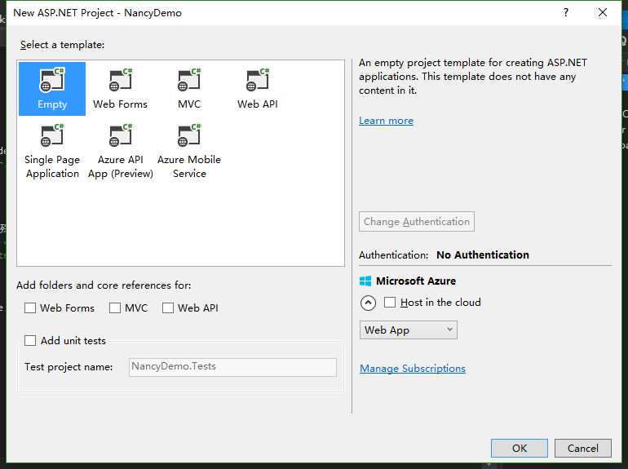The width and height of the screenshot is (628, 469).
Task: Click the Test project name label
Action: (69, 367)
